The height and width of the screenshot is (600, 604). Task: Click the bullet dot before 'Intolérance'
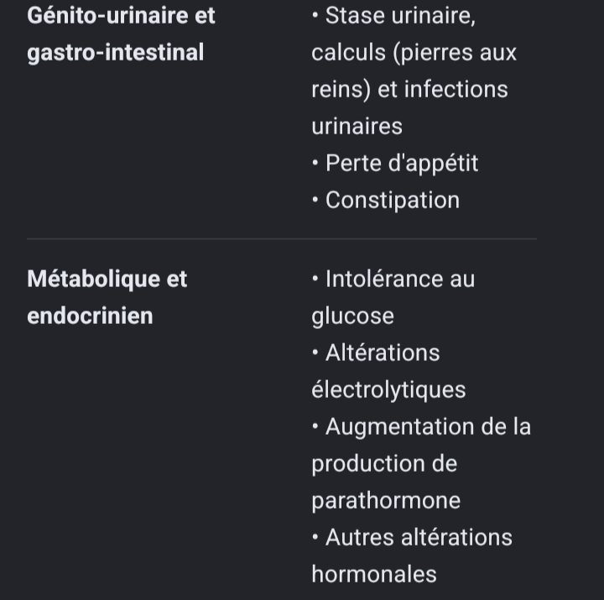point(315,279)
